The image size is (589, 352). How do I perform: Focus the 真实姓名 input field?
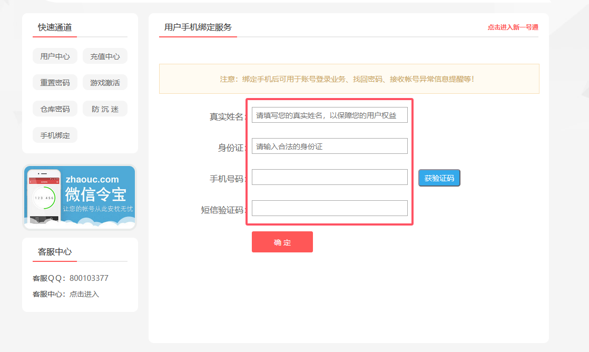[329, 115]
